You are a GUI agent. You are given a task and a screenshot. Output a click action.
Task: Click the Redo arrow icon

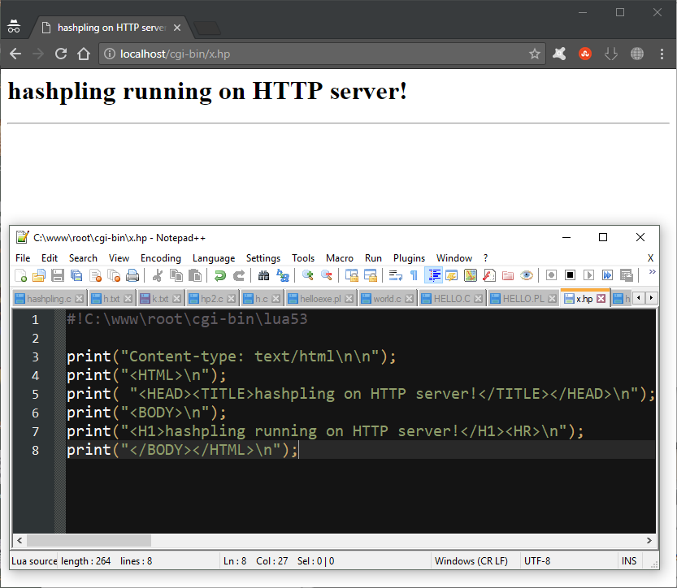(x=239, y=275)
